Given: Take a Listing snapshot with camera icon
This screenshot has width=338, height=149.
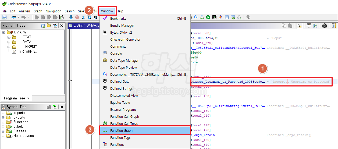Looking at the screenshot, I should pos(325,26).
